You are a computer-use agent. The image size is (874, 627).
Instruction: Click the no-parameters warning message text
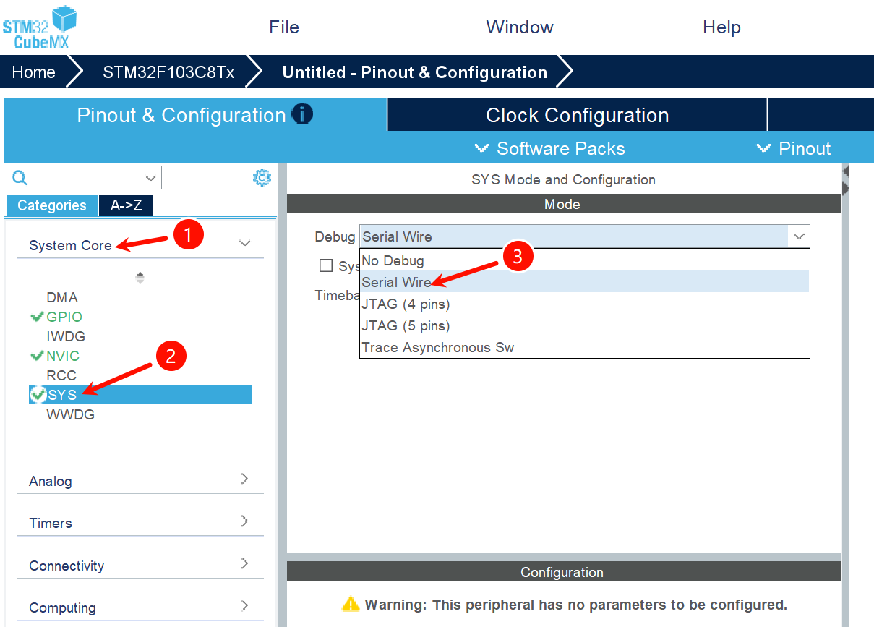[576, 604]
